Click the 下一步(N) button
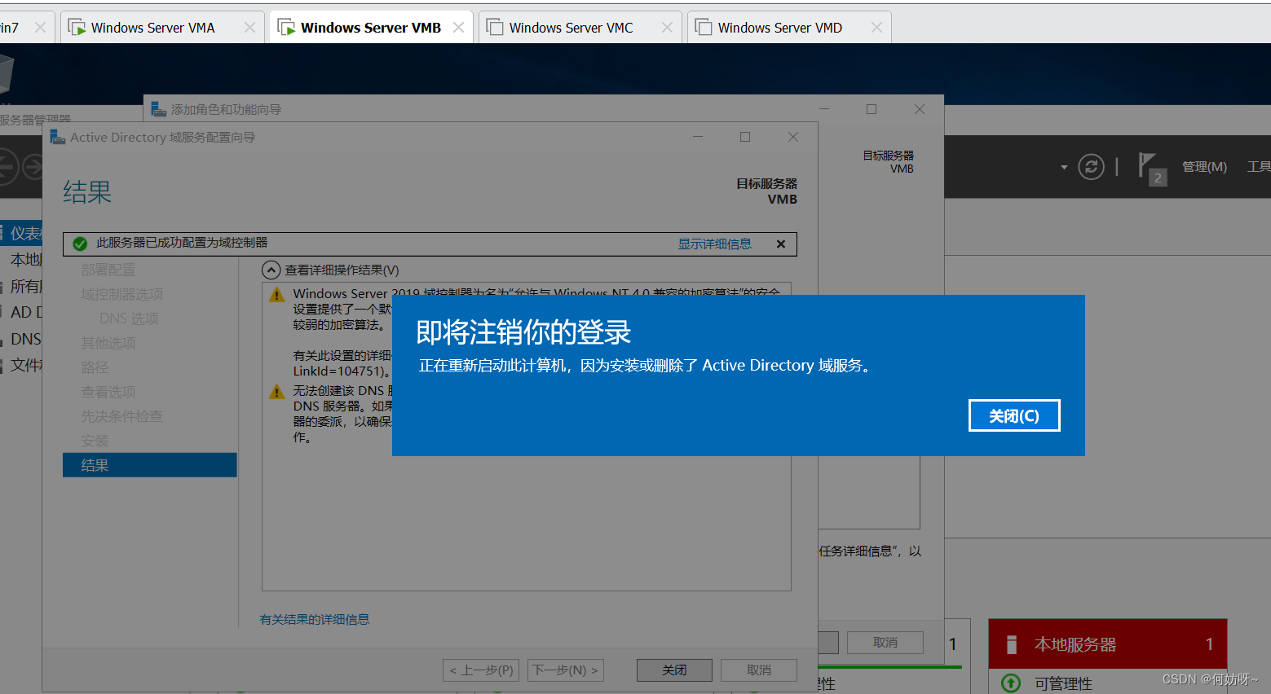The height and width of the screenshot is (694, 1271). coord(566,670)
